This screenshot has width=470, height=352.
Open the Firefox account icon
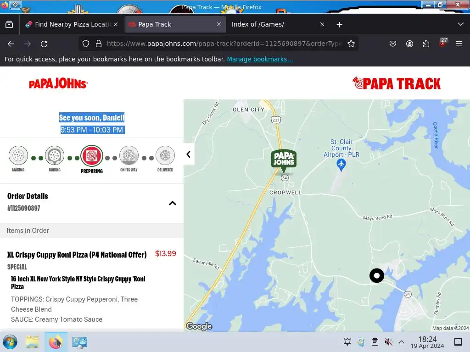click(x=409, y=44)
